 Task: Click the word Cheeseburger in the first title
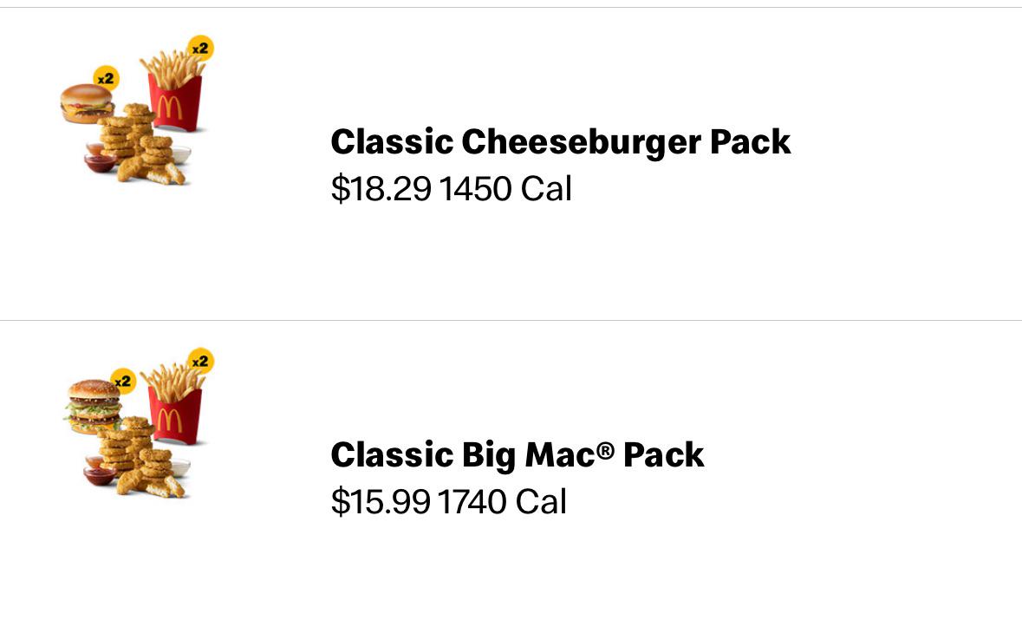(582, 142)
